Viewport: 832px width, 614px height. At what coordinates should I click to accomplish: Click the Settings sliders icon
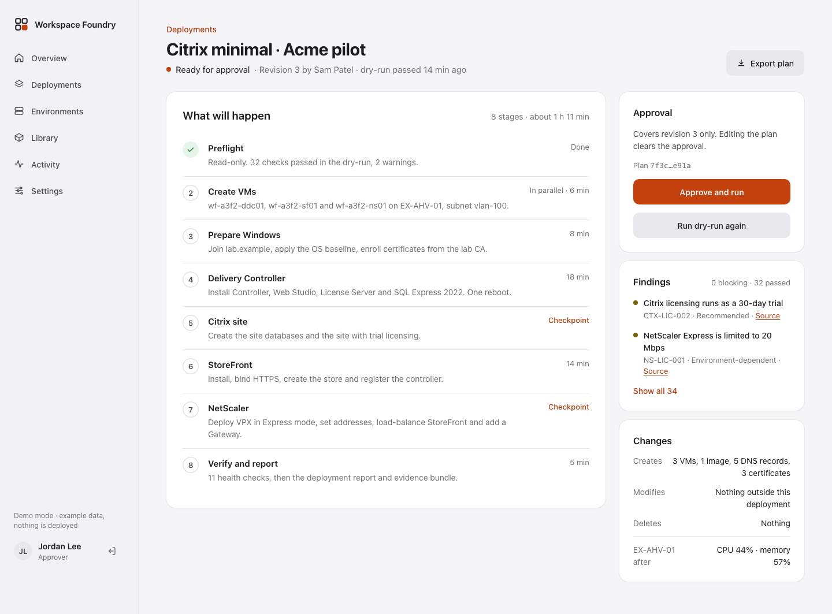[x=19, y=191]
